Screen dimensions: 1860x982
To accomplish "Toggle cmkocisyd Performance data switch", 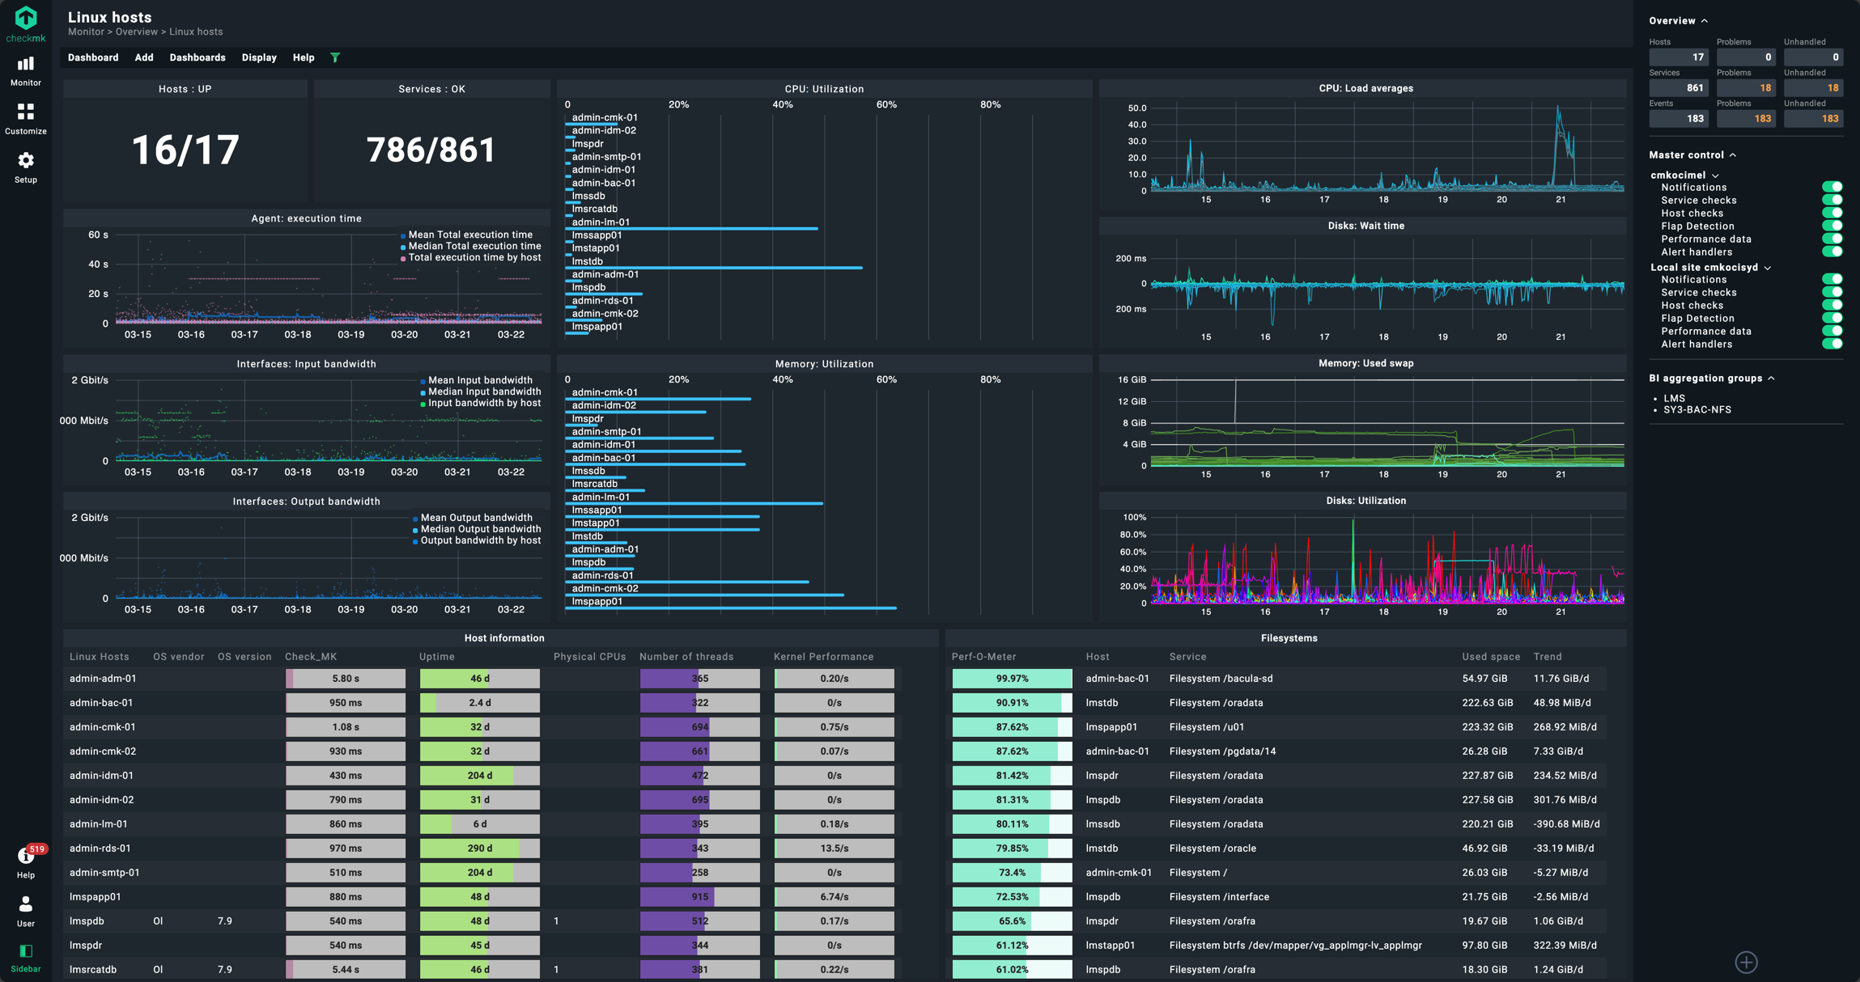I will pyautogui.click(x=1832, y=331).
